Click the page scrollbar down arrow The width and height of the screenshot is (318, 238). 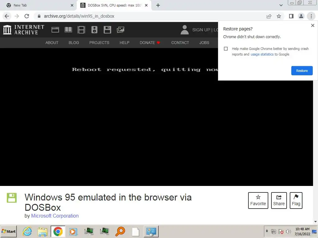[316, 222]
